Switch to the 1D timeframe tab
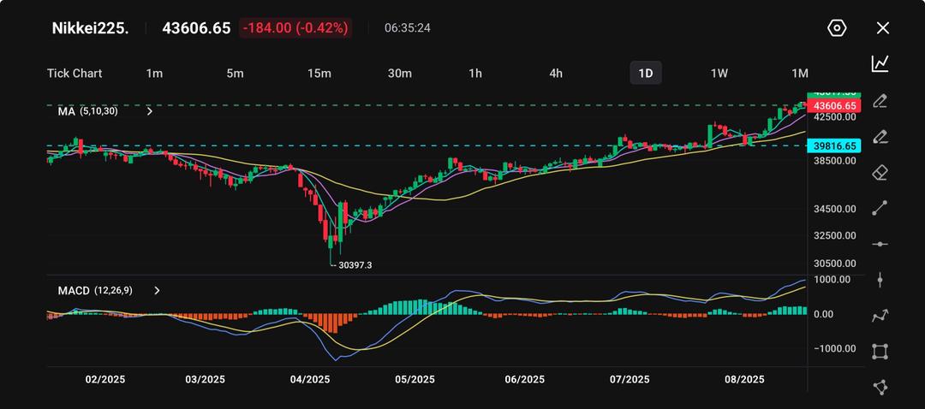 click(x=646, y=74)
